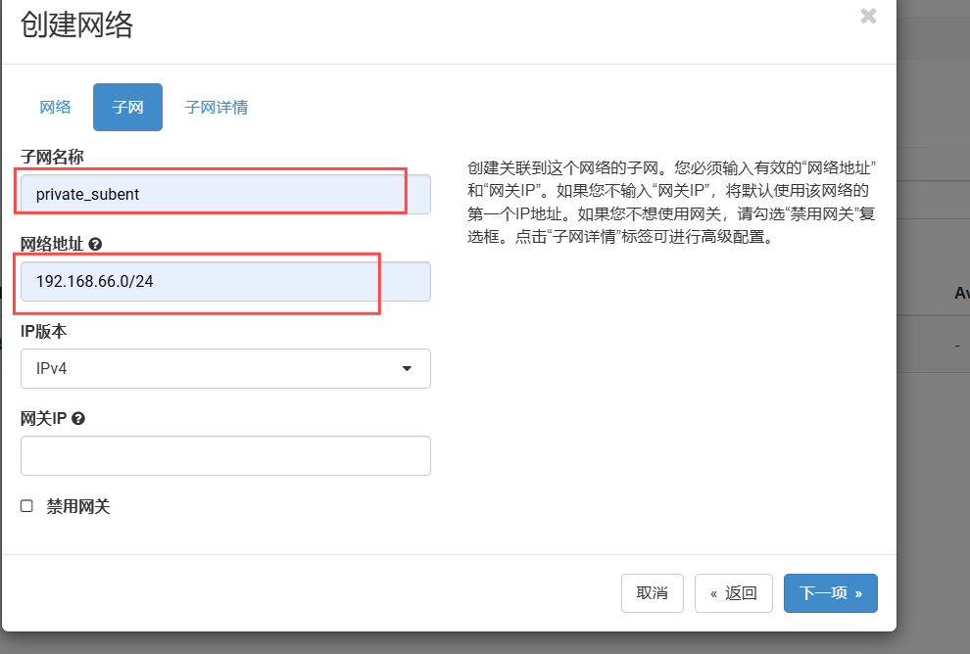The height and width of the screenshot is (654, 970).
Task: Switch to the 网络 tab
Action: 55,108
